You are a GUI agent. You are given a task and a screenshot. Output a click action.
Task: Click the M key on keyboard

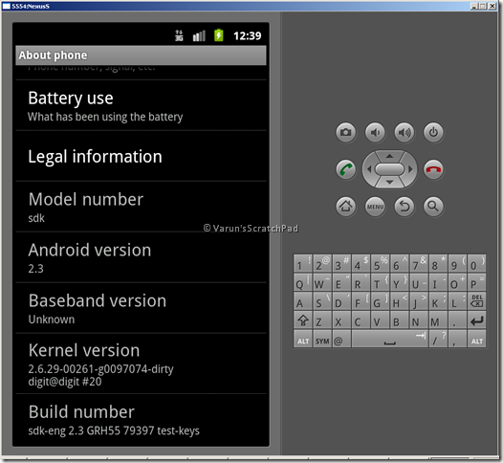click(x=438, y=320)
